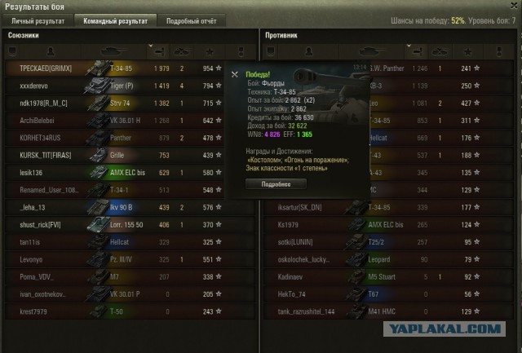
Task: Select player KORHET34RUS
Action: 40,138
